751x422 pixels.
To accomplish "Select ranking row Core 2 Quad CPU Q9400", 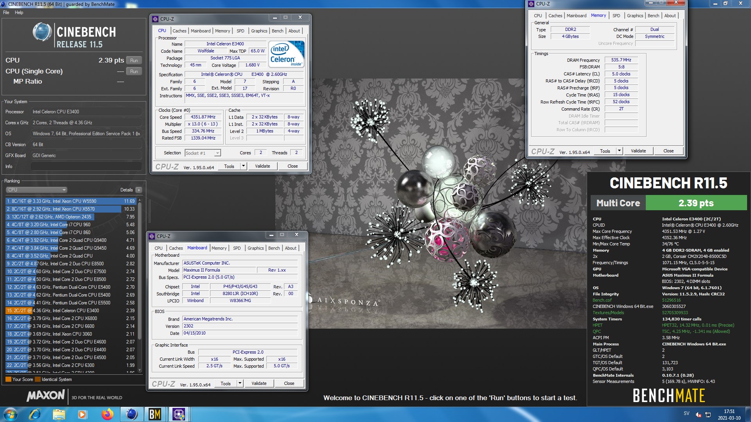I will tap(70, 240).
